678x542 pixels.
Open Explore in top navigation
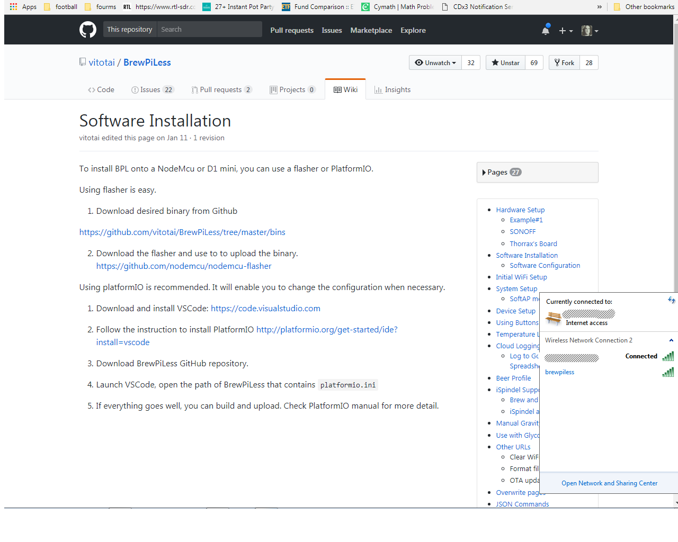coord(413,30)
